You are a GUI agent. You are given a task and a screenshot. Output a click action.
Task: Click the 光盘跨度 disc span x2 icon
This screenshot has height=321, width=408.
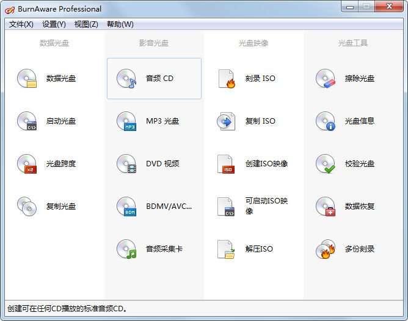click(27, 164)
